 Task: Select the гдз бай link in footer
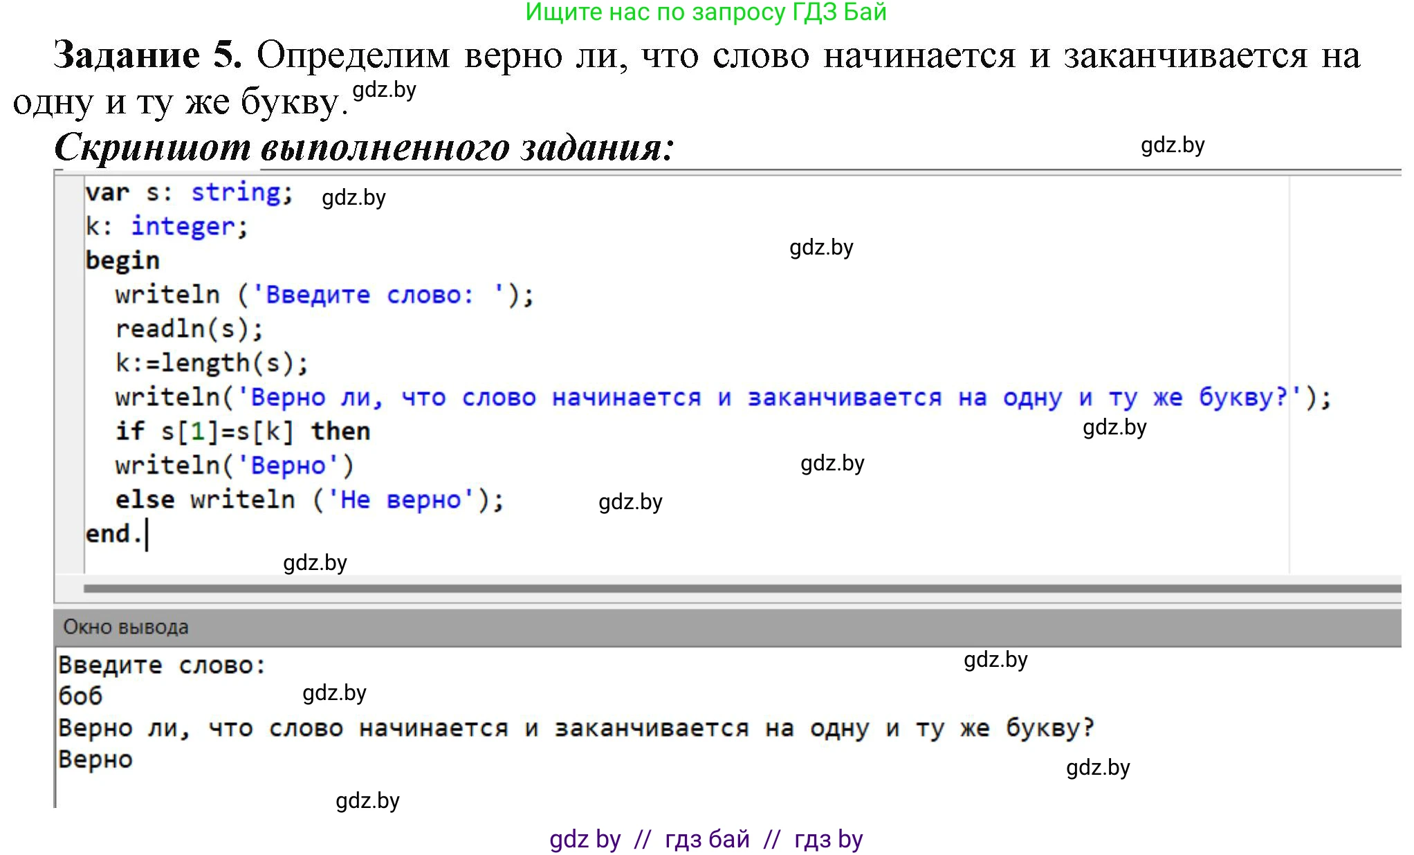click(x=702, y=838)
